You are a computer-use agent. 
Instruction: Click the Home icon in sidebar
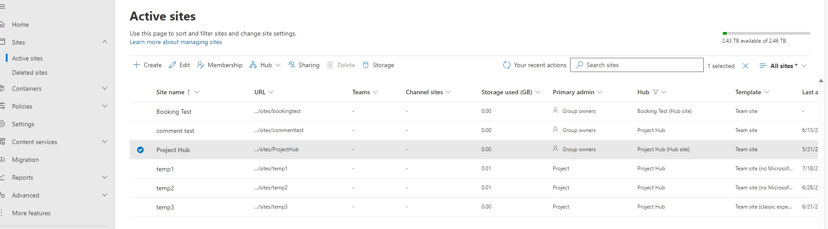pyautogui.click(x=2, y=24)
